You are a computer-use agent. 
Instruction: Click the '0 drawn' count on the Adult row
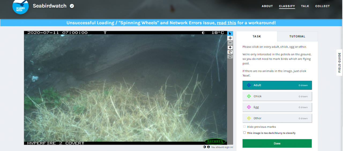[303, 85]
